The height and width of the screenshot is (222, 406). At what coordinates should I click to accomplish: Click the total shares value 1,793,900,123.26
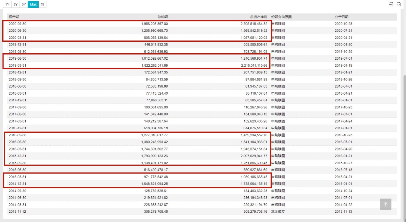pyautogui.click(x=154, y=156)
